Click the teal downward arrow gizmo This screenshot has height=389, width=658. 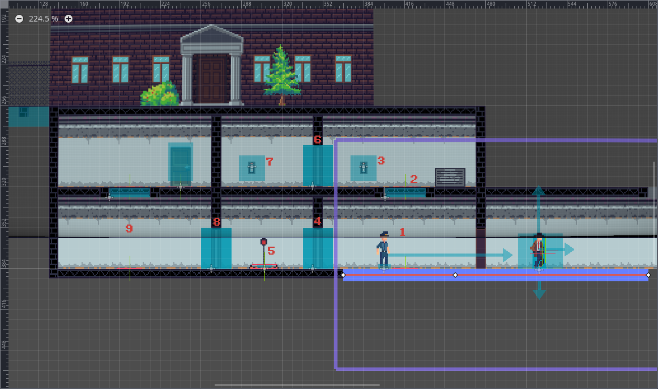coord(539,293)
